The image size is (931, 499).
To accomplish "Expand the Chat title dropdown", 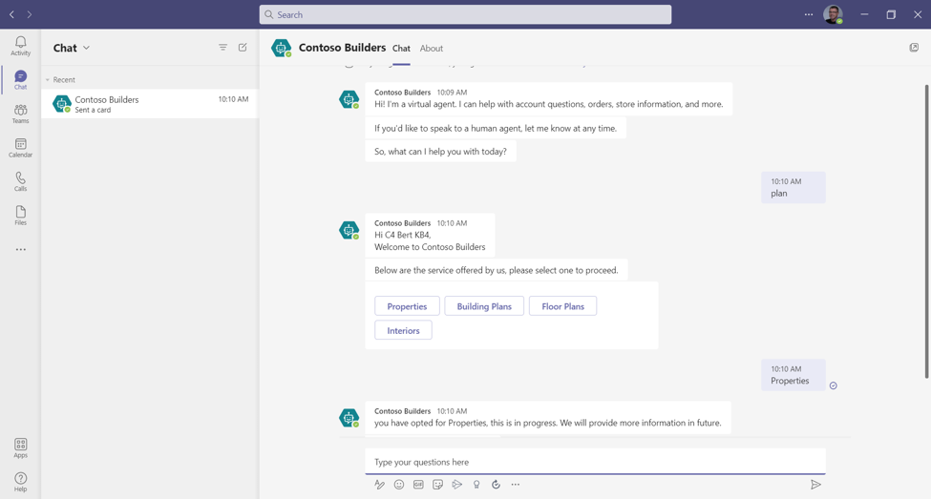I will (86, 48).
